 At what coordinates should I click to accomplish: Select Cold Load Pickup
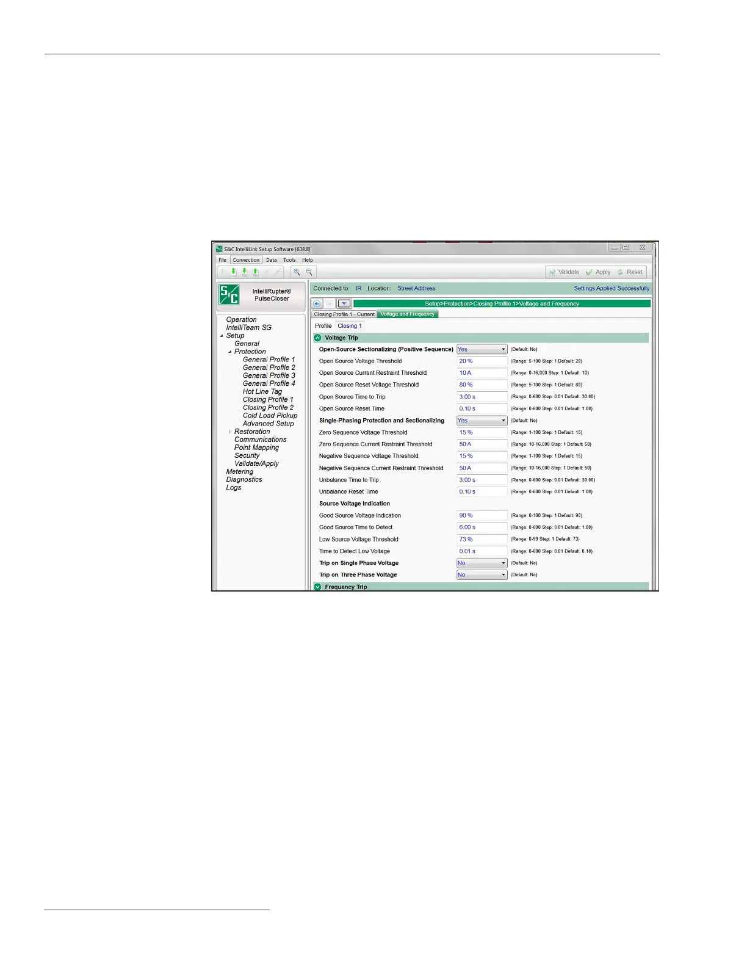(x=270, y=415)
